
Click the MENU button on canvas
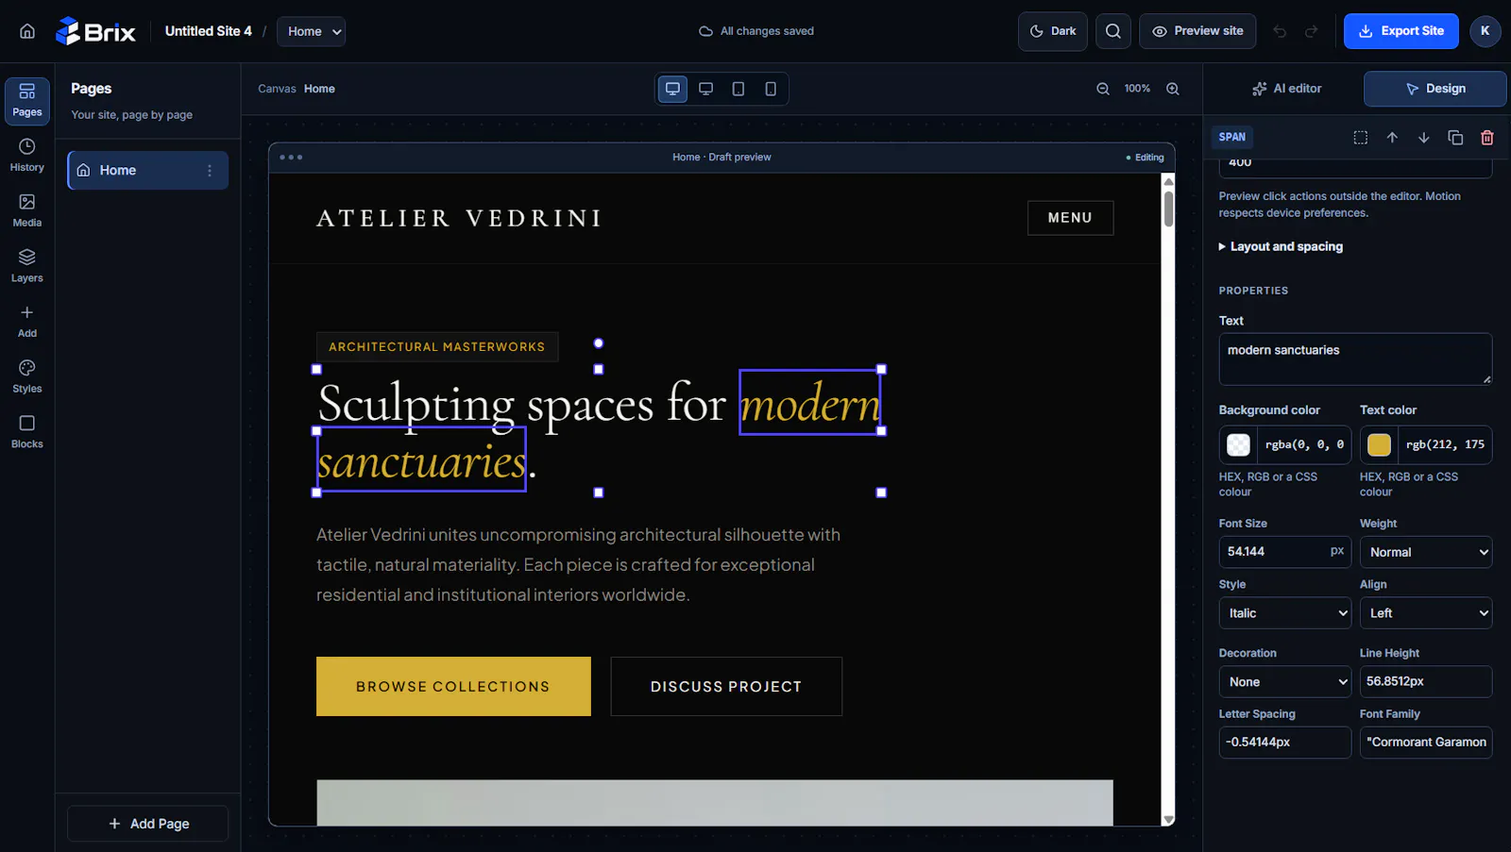(1070, 218)
